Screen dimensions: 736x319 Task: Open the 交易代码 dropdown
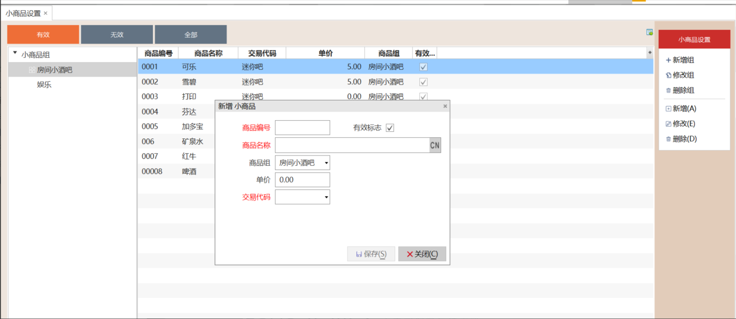click(326, 197)
